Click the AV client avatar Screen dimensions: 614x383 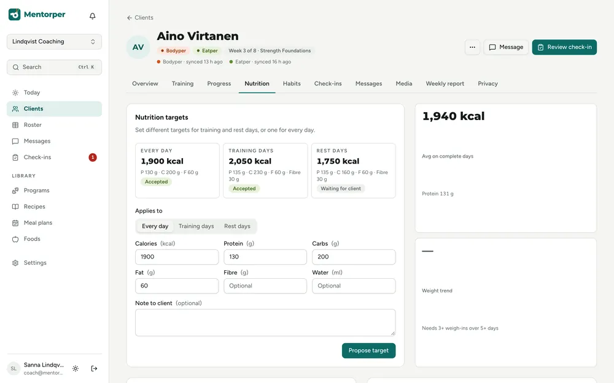pos(138,47)
